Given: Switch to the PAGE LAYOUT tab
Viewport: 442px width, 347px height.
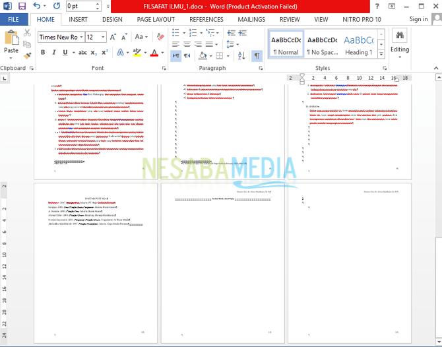Looking at the screenshot, I should point(156,19).
